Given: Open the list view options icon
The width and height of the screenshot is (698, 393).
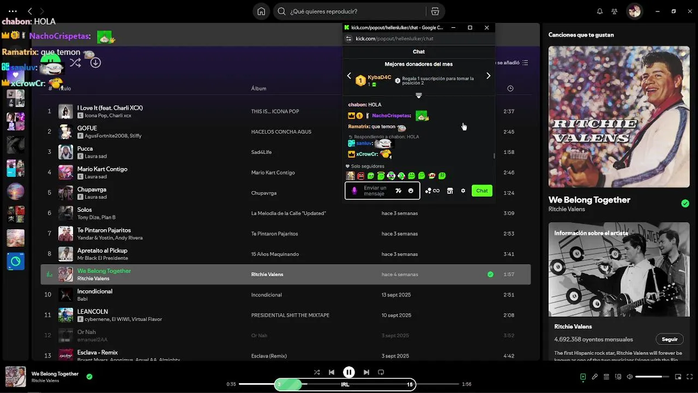Looking at the screenshot, I should [525, 63].
